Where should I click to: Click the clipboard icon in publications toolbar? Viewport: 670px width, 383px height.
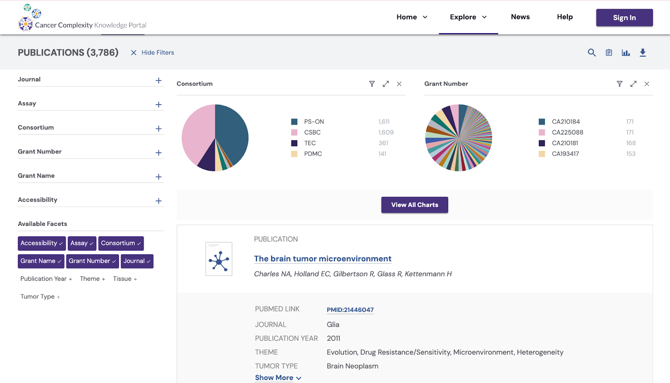pos(608,52)
